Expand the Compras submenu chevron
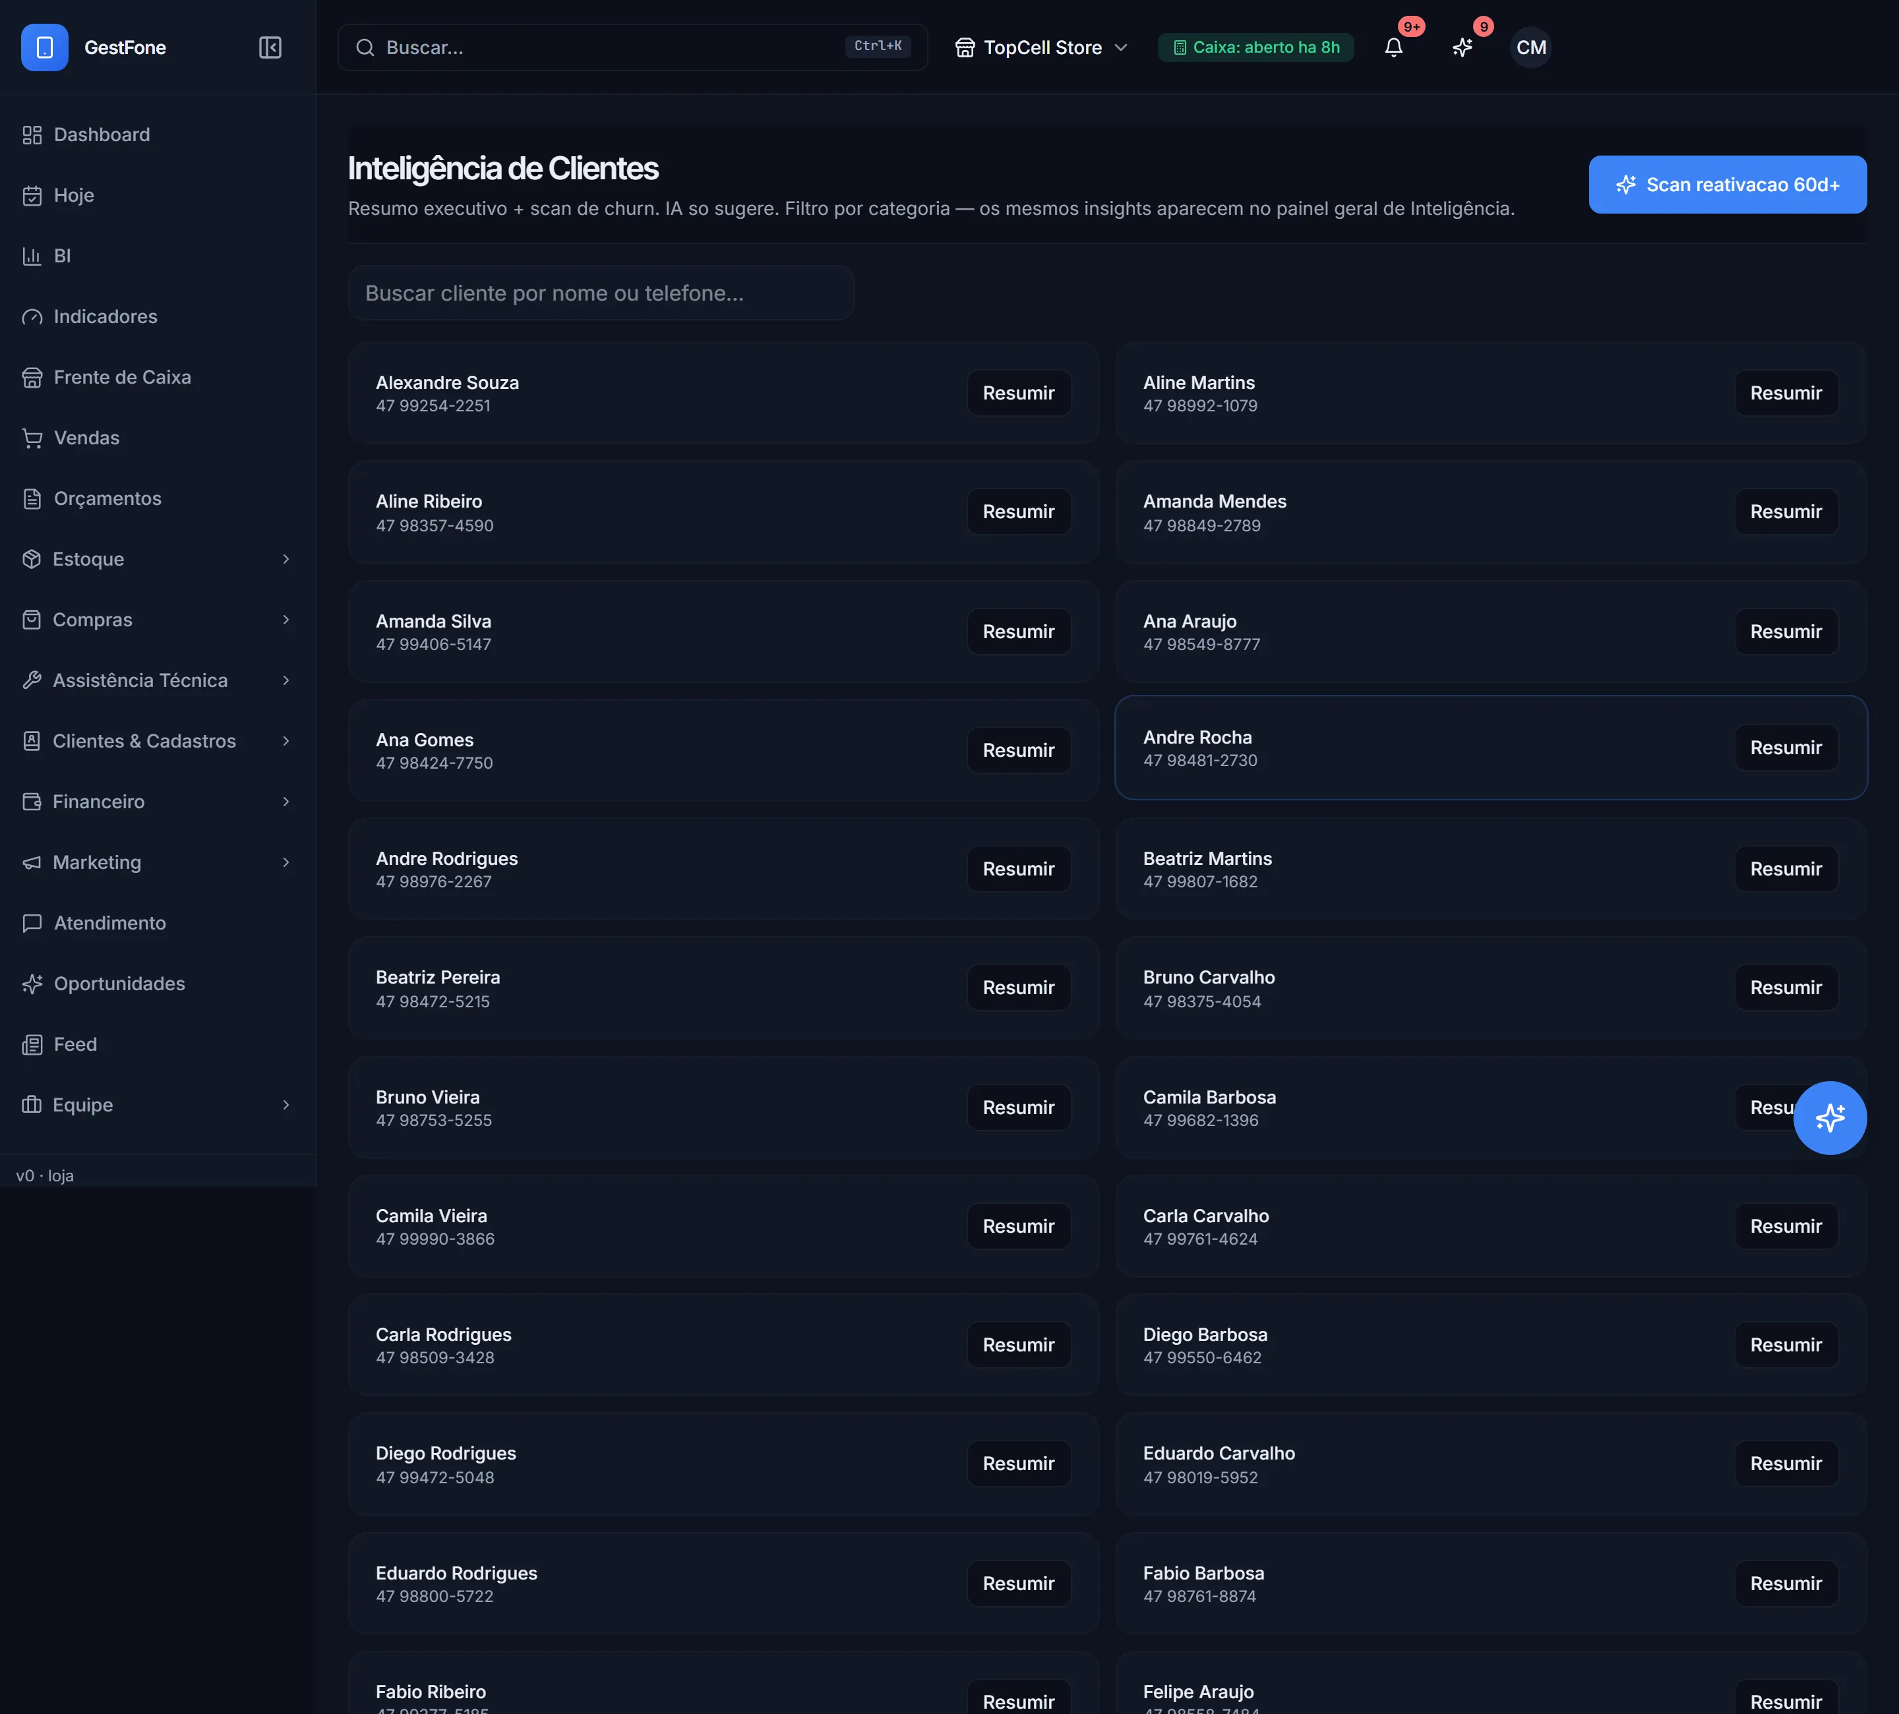 [x=286, y=620]
